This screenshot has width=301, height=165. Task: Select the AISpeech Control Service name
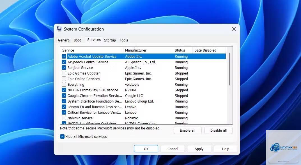tap(88, 62)
